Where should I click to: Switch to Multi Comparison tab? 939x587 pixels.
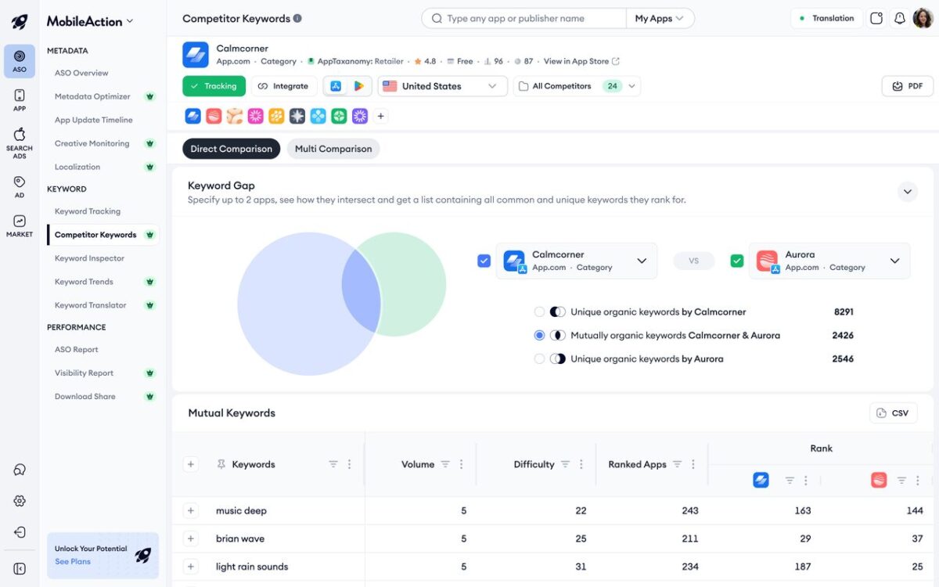point(333,149)
